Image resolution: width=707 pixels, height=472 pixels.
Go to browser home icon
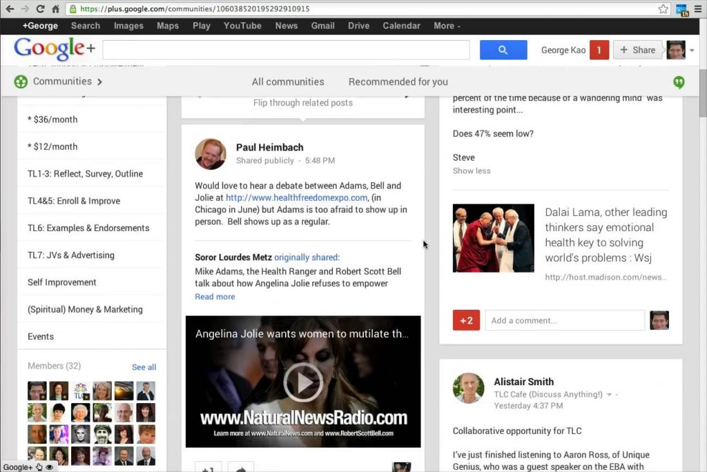(55, 8)
